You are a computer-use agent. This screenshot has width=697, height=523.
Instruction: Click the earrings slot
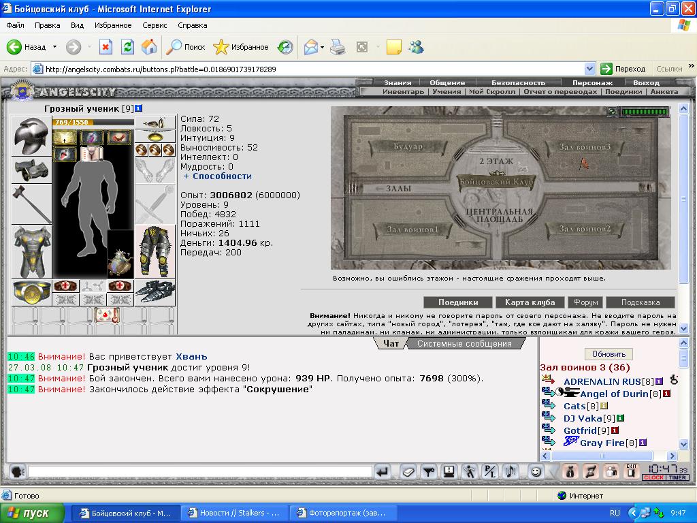pyautogui.click(x=155, y=123)
